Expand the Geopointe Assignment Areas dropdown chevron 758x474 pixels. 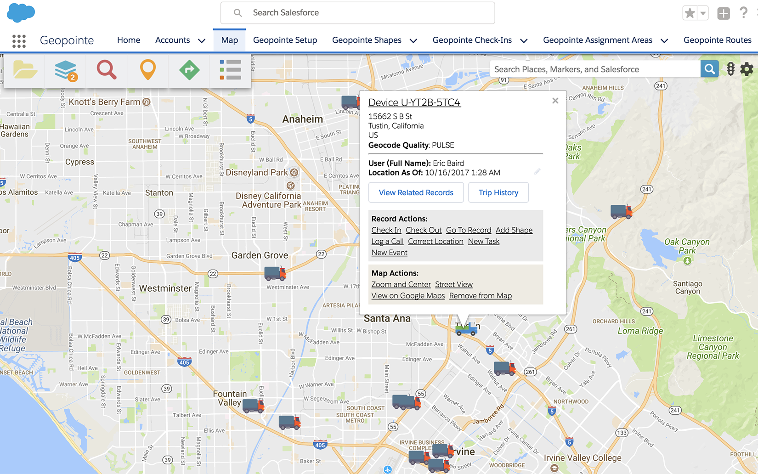coord(664,40)
